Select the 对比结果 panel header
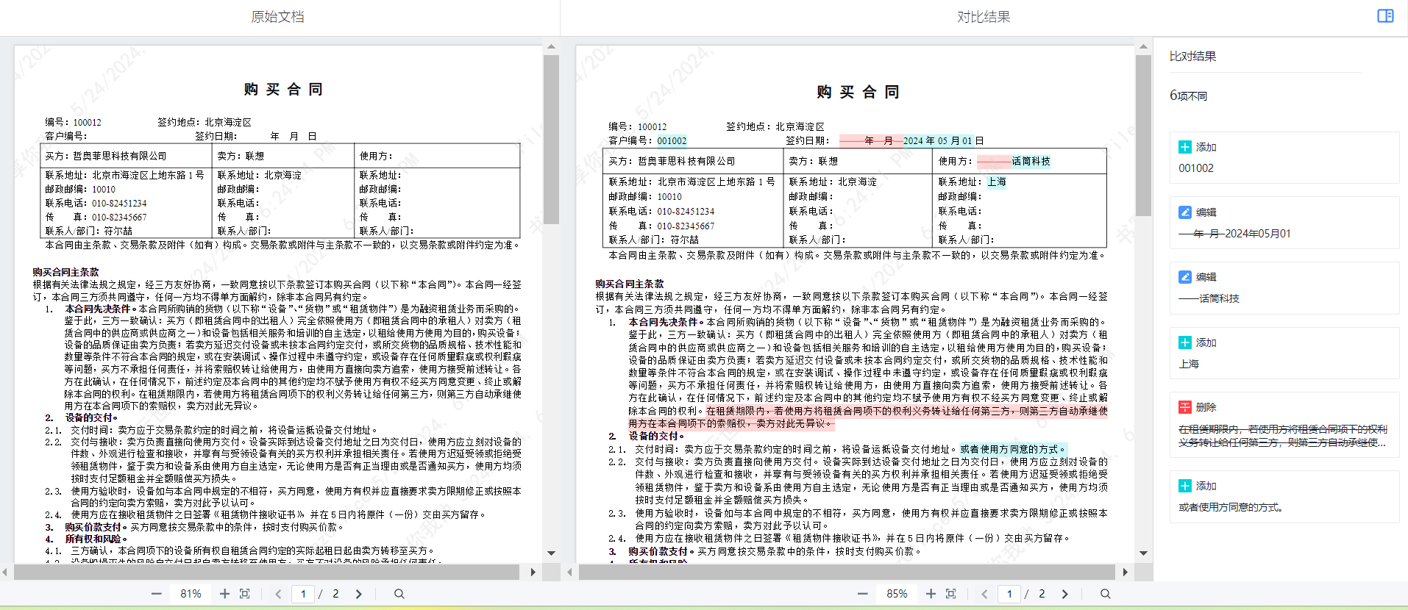This screenshot has height=610, width=1408. click(x=983, y=17)
